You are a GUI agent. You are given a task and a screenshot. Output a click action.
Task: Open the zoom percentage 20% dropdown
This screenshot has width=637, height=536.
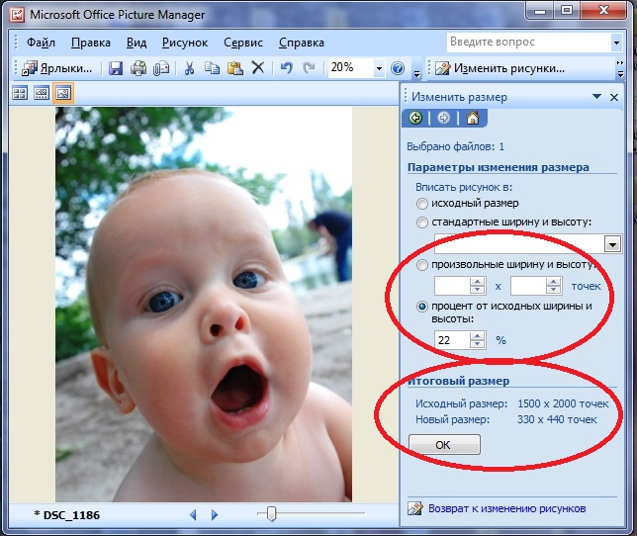pos(379,68)
